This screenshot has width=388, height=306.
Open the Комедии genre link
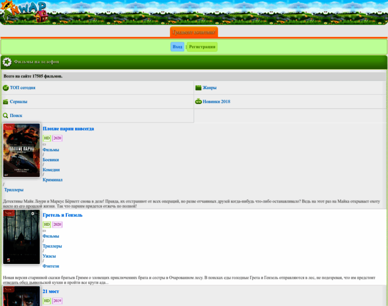click(51, 170)
